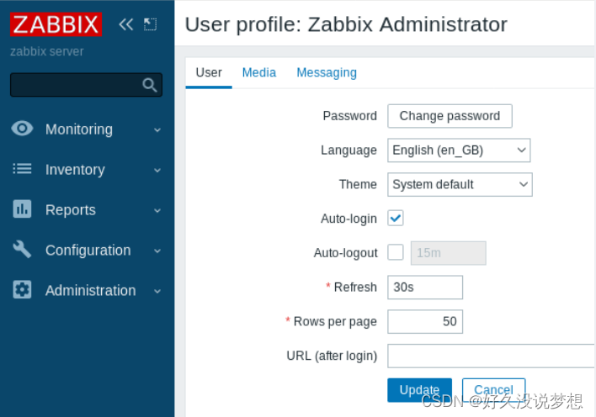Expand the Administration menu chevron
Screen dimensions: 596x417
pyautogui.click(x=157, y=291)
